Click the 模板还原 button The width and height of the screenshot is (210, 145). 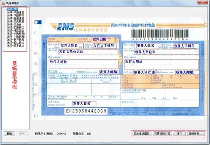tap(196, 134)
